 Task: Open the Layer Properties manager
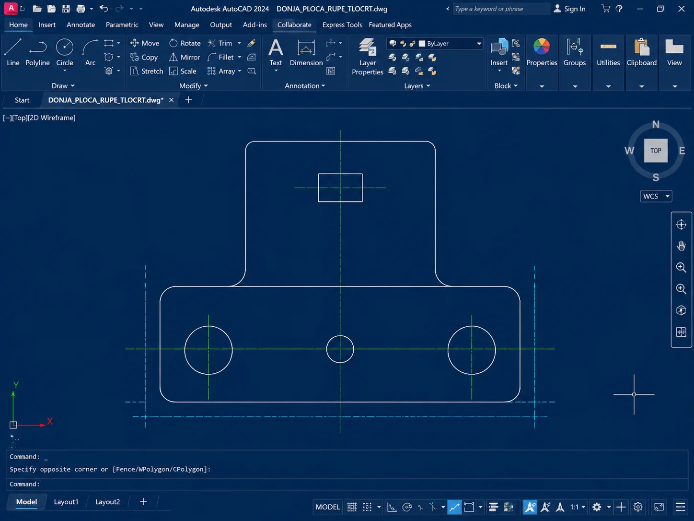coord(368,57)
